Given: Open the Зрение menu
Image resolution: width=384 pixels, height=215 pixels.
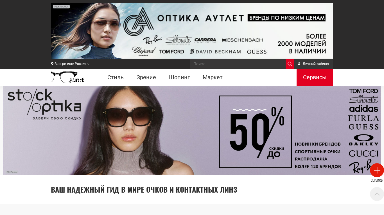Looking at the screenshot, I should [146, 77].
